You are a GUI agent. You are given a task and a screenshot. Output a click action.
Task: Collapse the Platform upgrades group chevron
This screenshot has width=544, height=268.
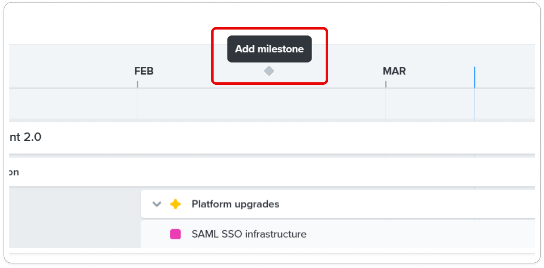pos(157,204)
